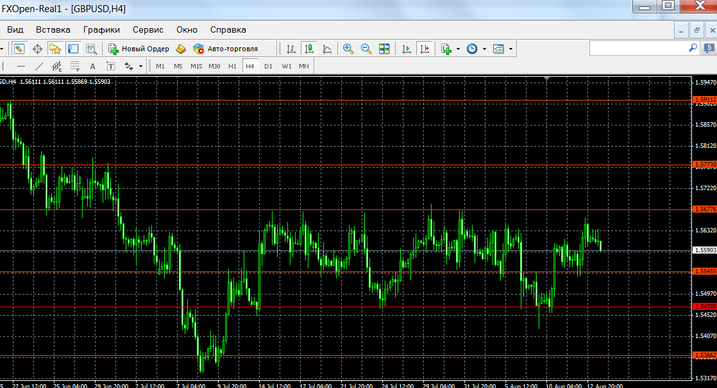Click the 1.53662 level price label
This screenshot has height=388, width=717.
click(705, 355)
